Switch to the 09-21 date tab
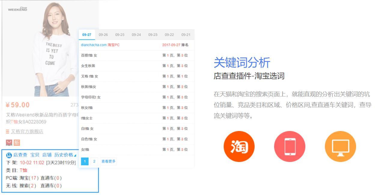Screen dimensions: 375x195 pyautogui.click(x=186, y=35)
